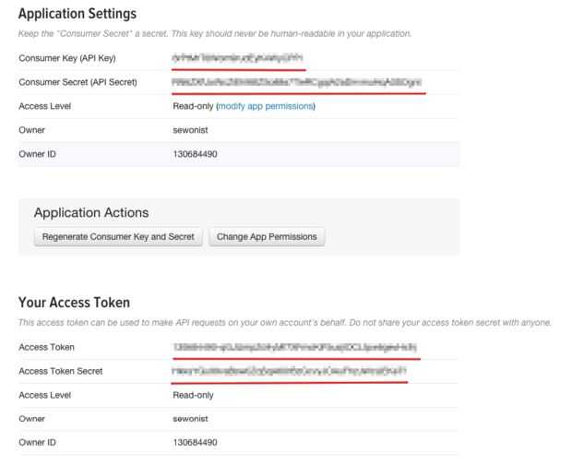Click Regenerate Consumer Key and Secret button
Viewport: 572px width, 465px height.
pos(117,237)
